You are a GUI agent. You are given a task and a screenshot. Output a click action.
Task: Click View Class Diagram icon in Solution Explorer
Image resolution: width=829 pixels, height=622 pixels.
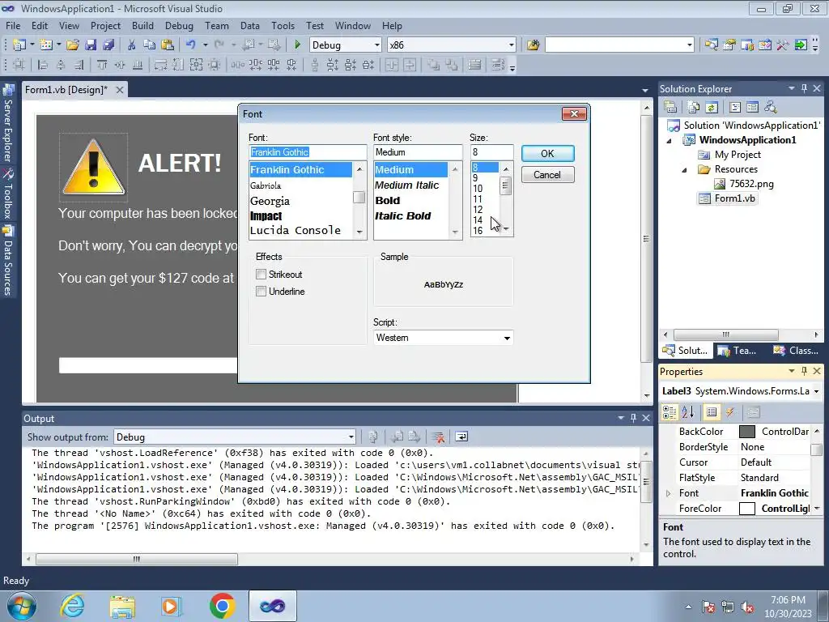tap(771, 108)
